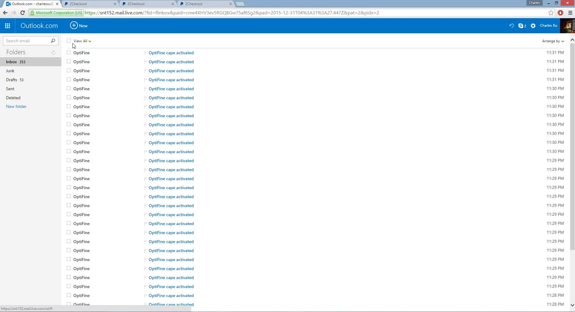The image size is (575, 312).
Task: Close the first 2Checkout tab
Action: click(x=115, y=4)
